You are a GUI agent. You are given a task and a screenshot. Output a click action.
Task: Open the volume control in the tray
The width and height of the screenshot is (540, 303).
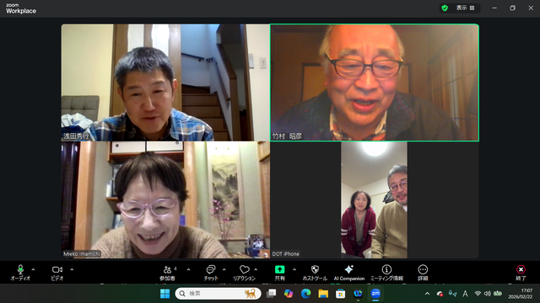point(488,294)
